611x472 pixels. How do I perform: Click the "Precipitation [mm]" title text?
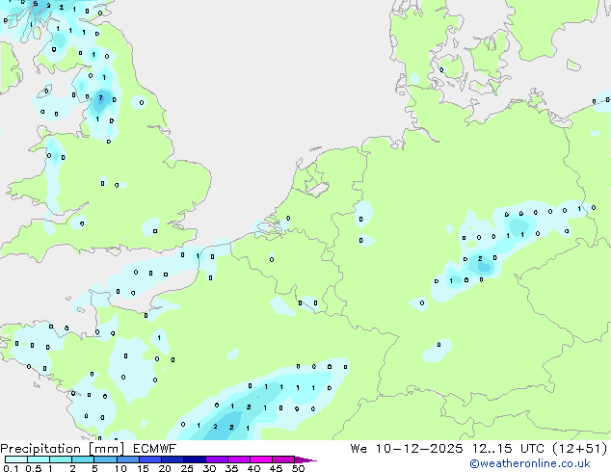[62, 449]
